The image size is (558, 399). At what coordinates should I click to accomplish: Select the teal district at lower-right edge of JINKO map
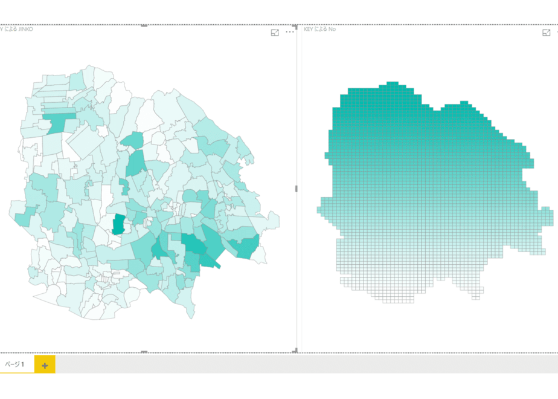pos(245,247)
